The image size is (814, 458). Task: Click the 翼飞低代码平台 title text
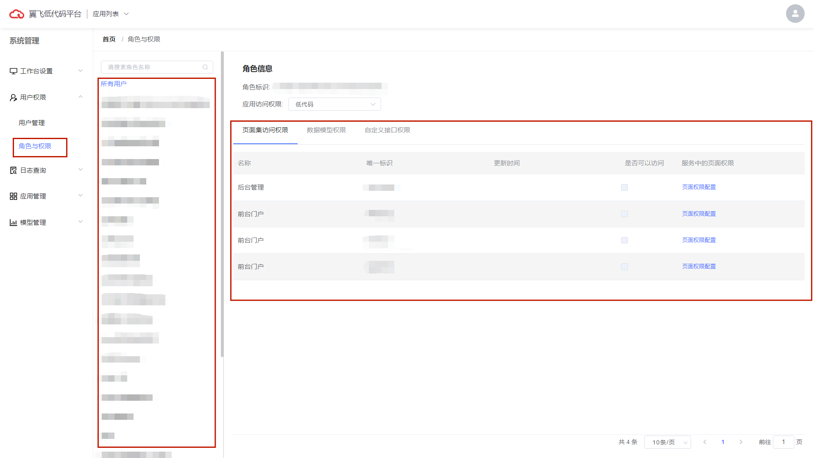pos(55,14)
